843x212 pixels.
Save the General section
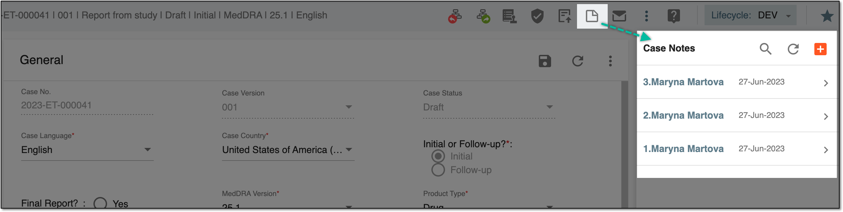tap(545, 61)
